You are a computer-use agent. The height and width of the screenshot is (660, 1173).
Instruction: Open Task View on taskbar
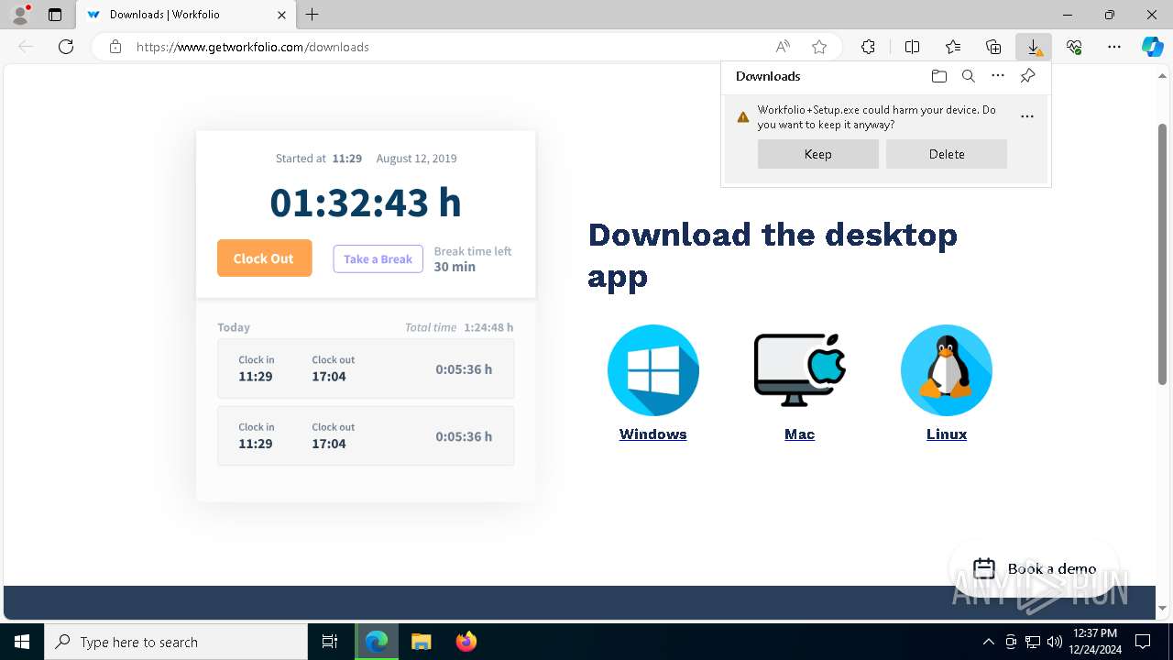point(330,642)
